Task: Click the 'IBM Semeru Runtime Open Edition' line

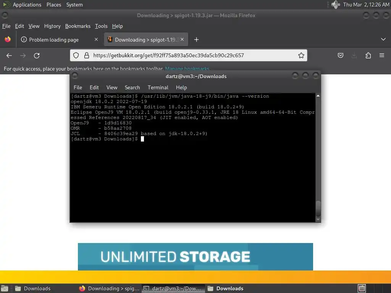Action: 157,107
